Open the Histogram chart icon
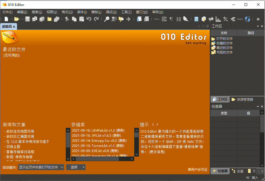The height and width of the screenshot is (181, 265). click(218, 19)
